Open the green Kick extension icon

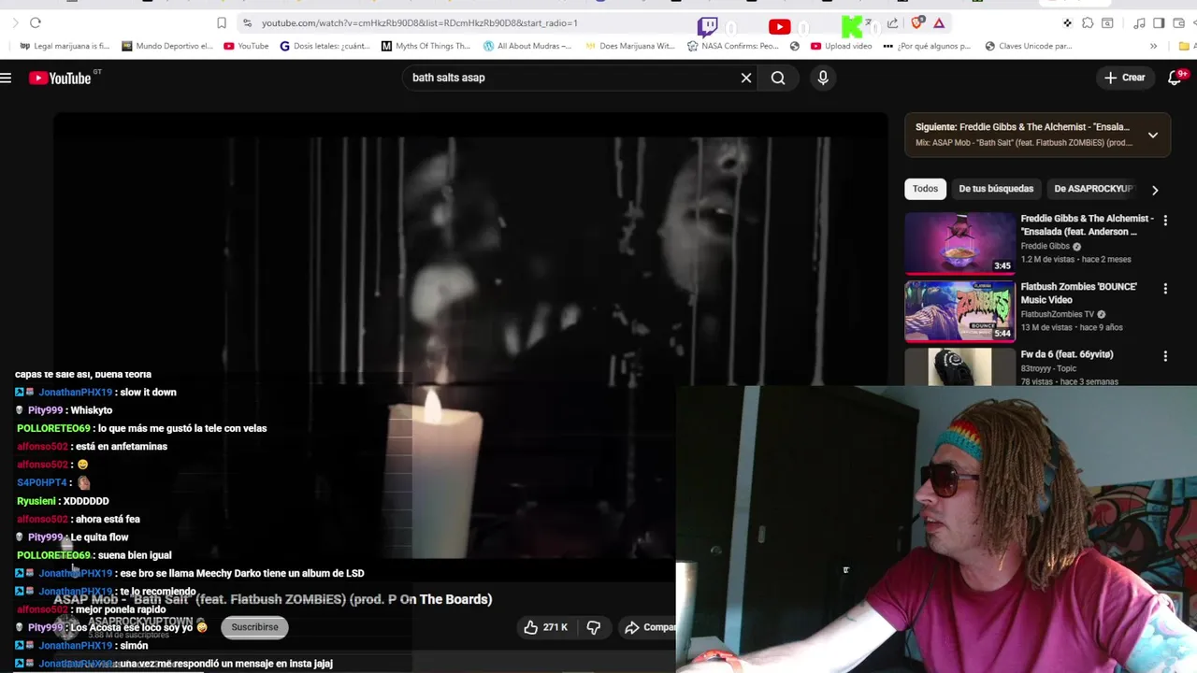pos(852,26)
